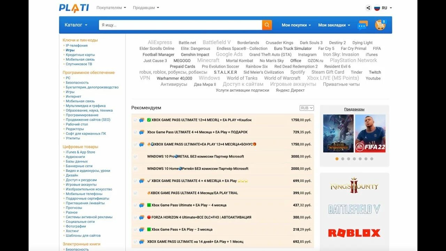Click the Euro Truck Simulator tag
The width and height of the screenshot is (446, 251).
tap(293, 48)
